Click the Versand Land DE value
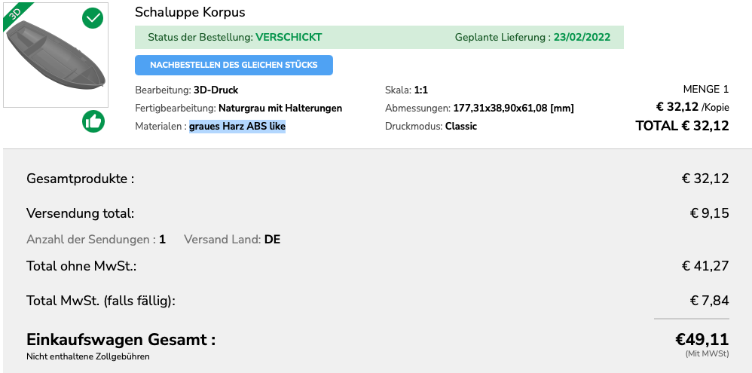 (x=272, y=240)
